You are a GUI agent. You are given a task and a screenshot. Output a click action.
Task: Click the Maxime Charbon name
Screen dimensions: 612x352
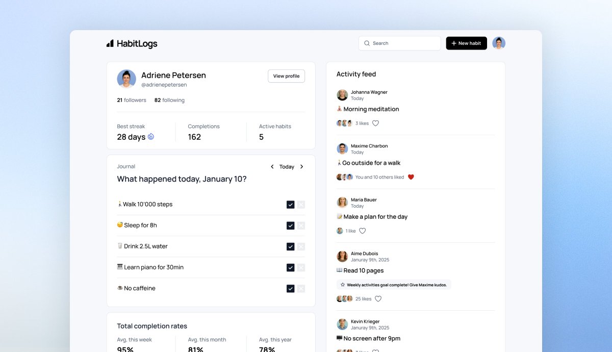click(x=369, y=146)
